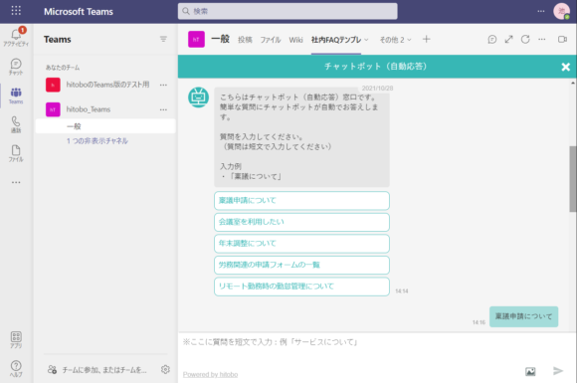This screenshot has width=577, height=383.
Task: Show more apps ellipsis in sidebar
Action: pos(16,182)
